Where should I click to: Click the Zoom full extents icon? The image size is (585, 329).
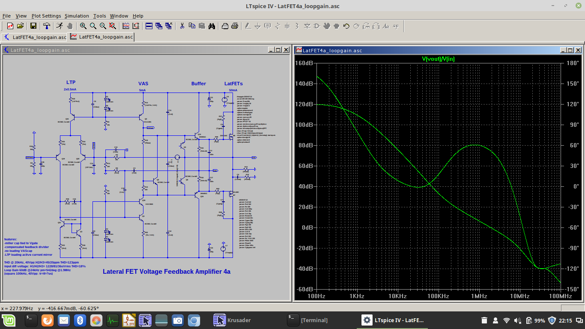pos(113,26)
